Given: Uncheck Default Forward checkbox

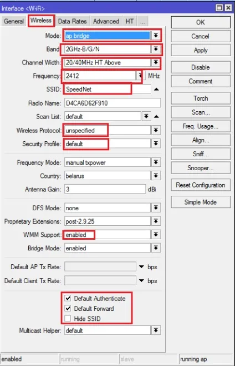Looking at the screenshot, I should 68,308.
